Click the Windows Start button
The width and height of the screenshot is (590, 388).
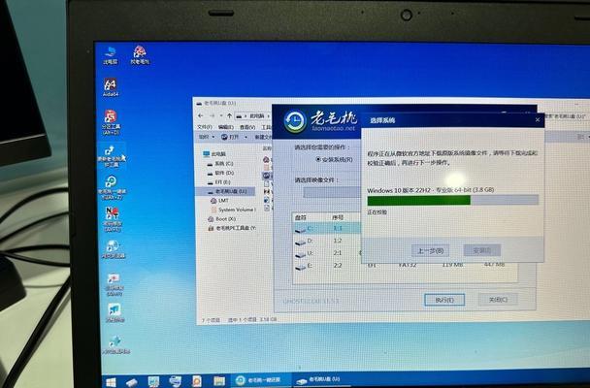point(111,382)
